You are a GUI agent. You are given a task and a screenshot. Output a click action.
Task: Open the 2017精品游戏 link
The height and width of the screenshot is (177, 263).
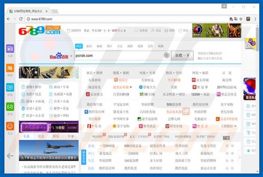pyautogui.click(x=226, y=87)
